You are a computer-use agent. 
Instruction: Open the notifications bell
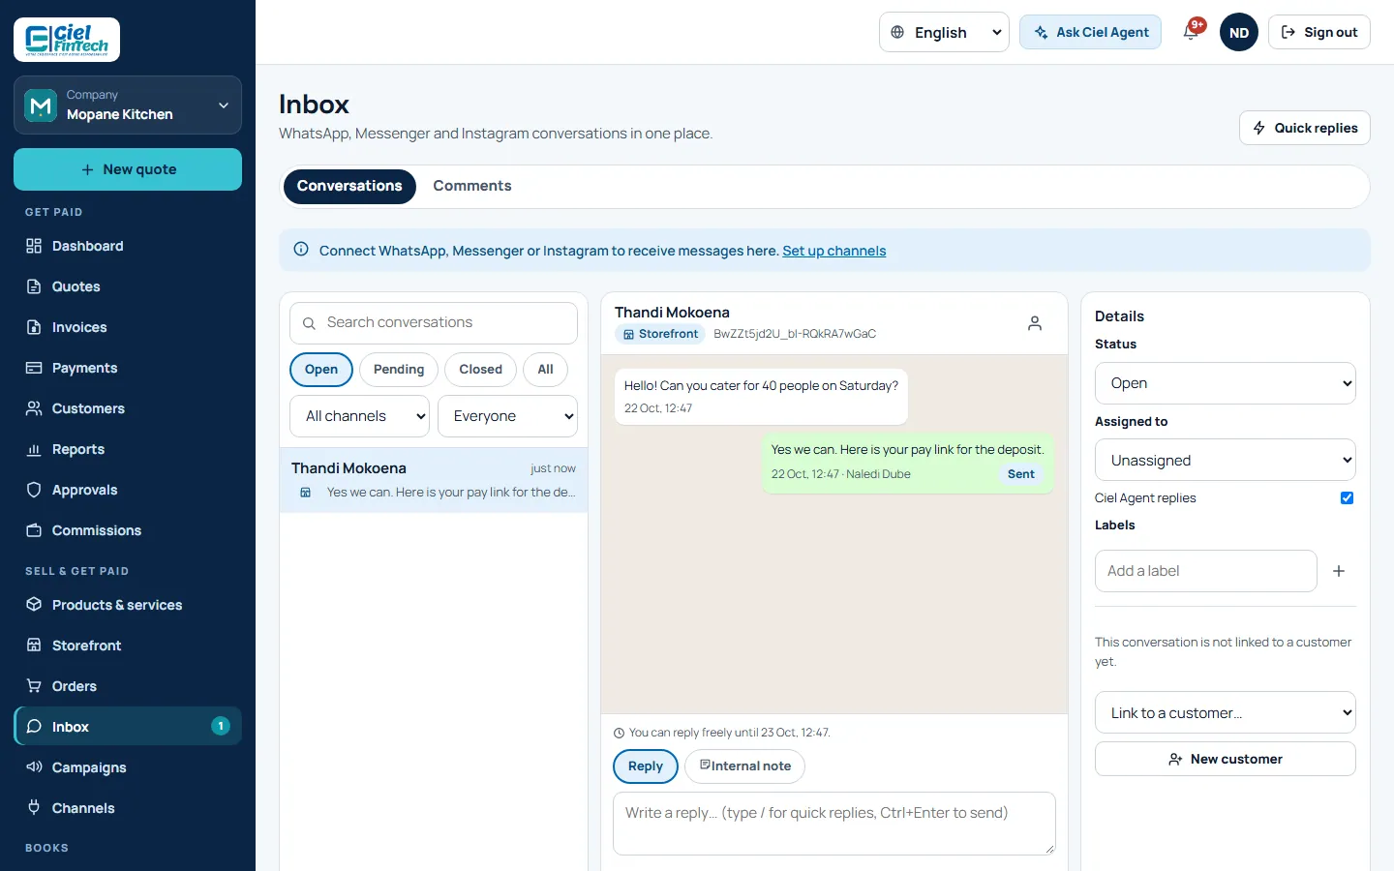pyautogui.click(x=1191, y=32)
